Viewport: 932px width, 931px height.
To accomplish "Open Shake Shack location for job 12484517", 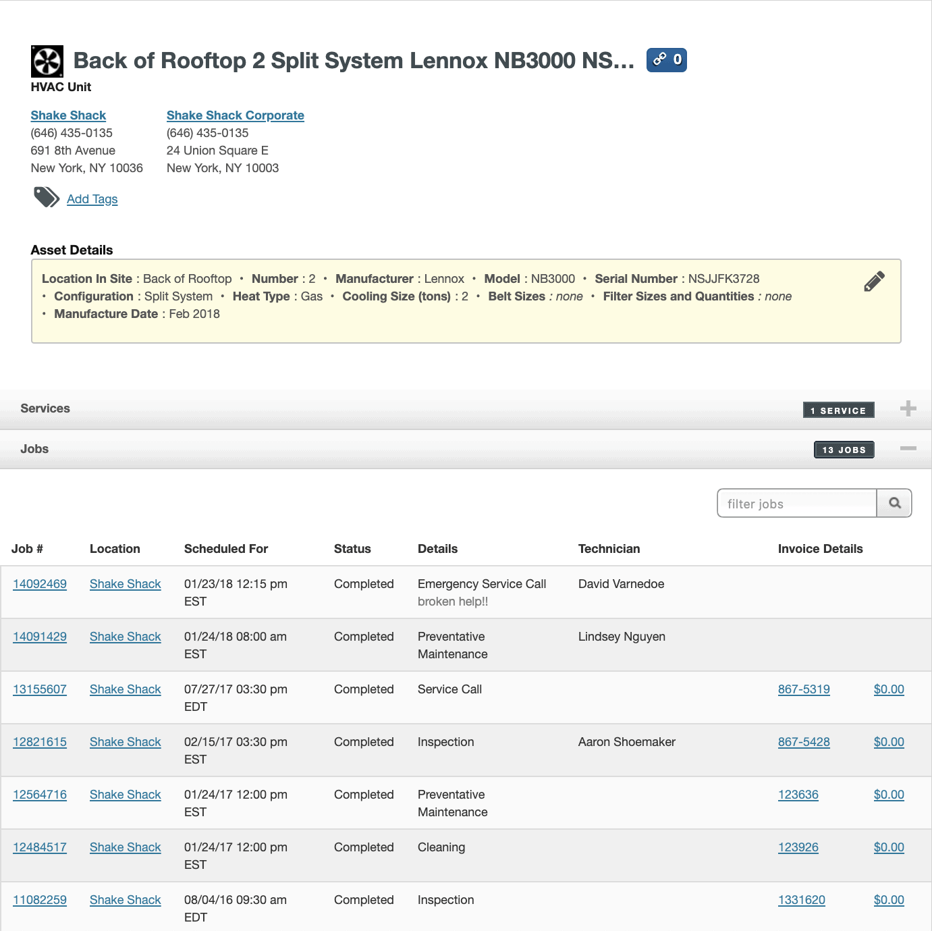I will [x=126, y=847].
